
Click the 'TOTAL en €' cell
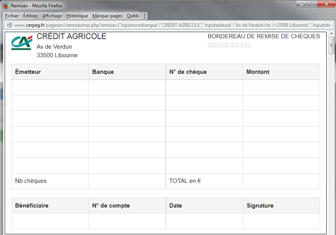pyautogui.click(x=204, y=181)
